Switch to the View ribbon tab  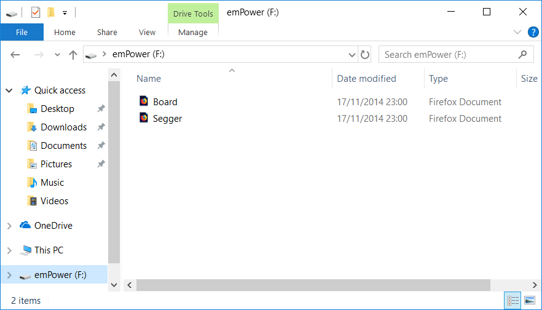(x=147, y=32)
